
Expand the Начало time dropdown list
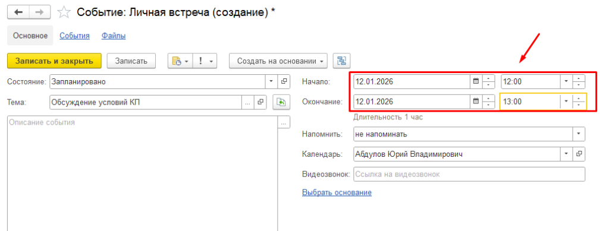(x=566, y=81)
